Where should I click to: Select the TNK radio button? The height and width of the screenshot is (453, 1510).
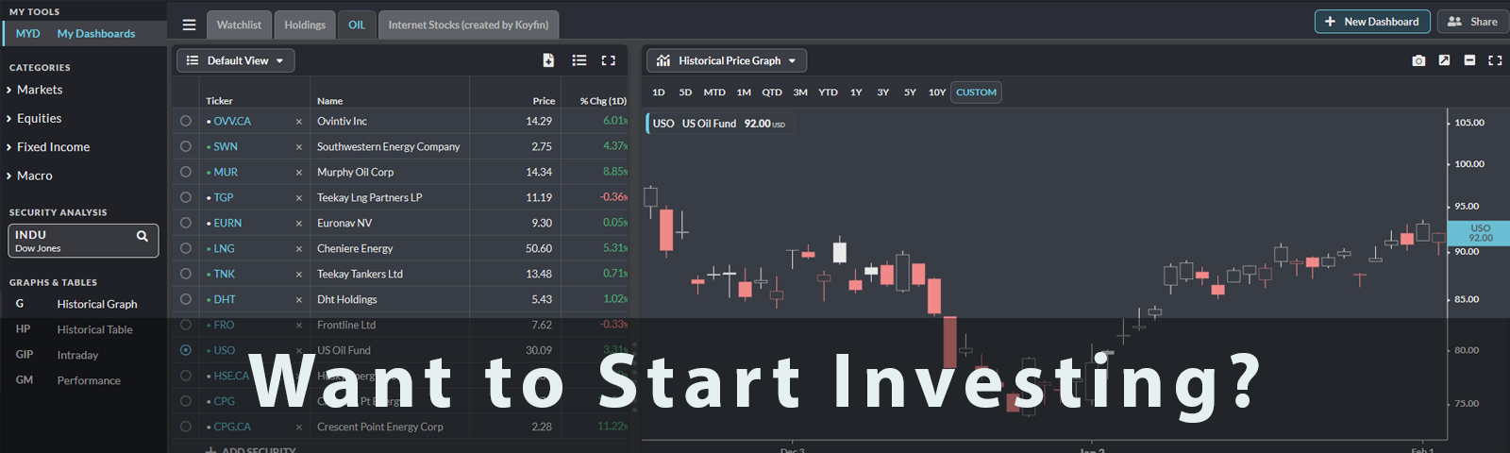[186, 274]
